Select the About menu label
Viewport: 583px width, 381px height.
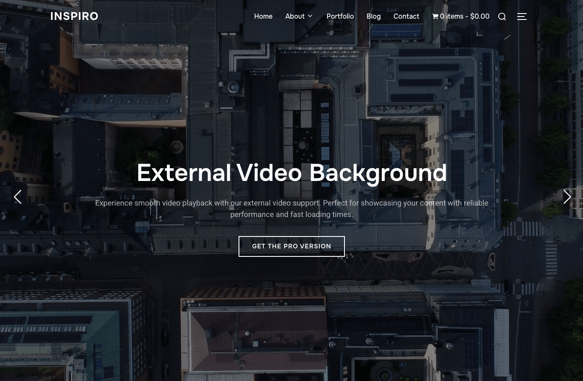tap(294, 16)
